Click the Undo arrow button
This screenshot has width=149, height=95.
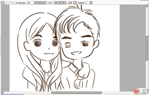tap(2, 3)
